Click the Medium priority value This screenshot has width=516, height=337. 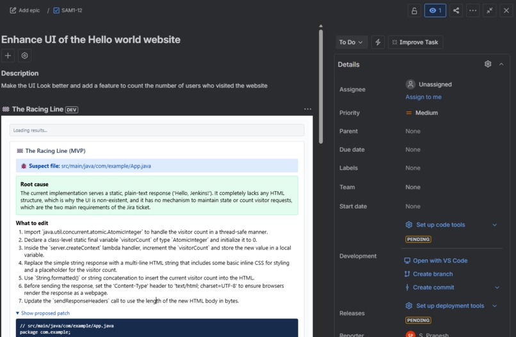pos(423,113)
